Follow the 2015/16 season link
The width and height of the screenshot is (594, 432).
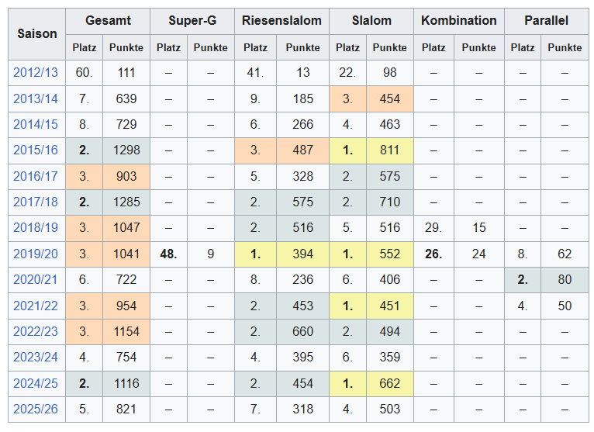tap(35, 150)
